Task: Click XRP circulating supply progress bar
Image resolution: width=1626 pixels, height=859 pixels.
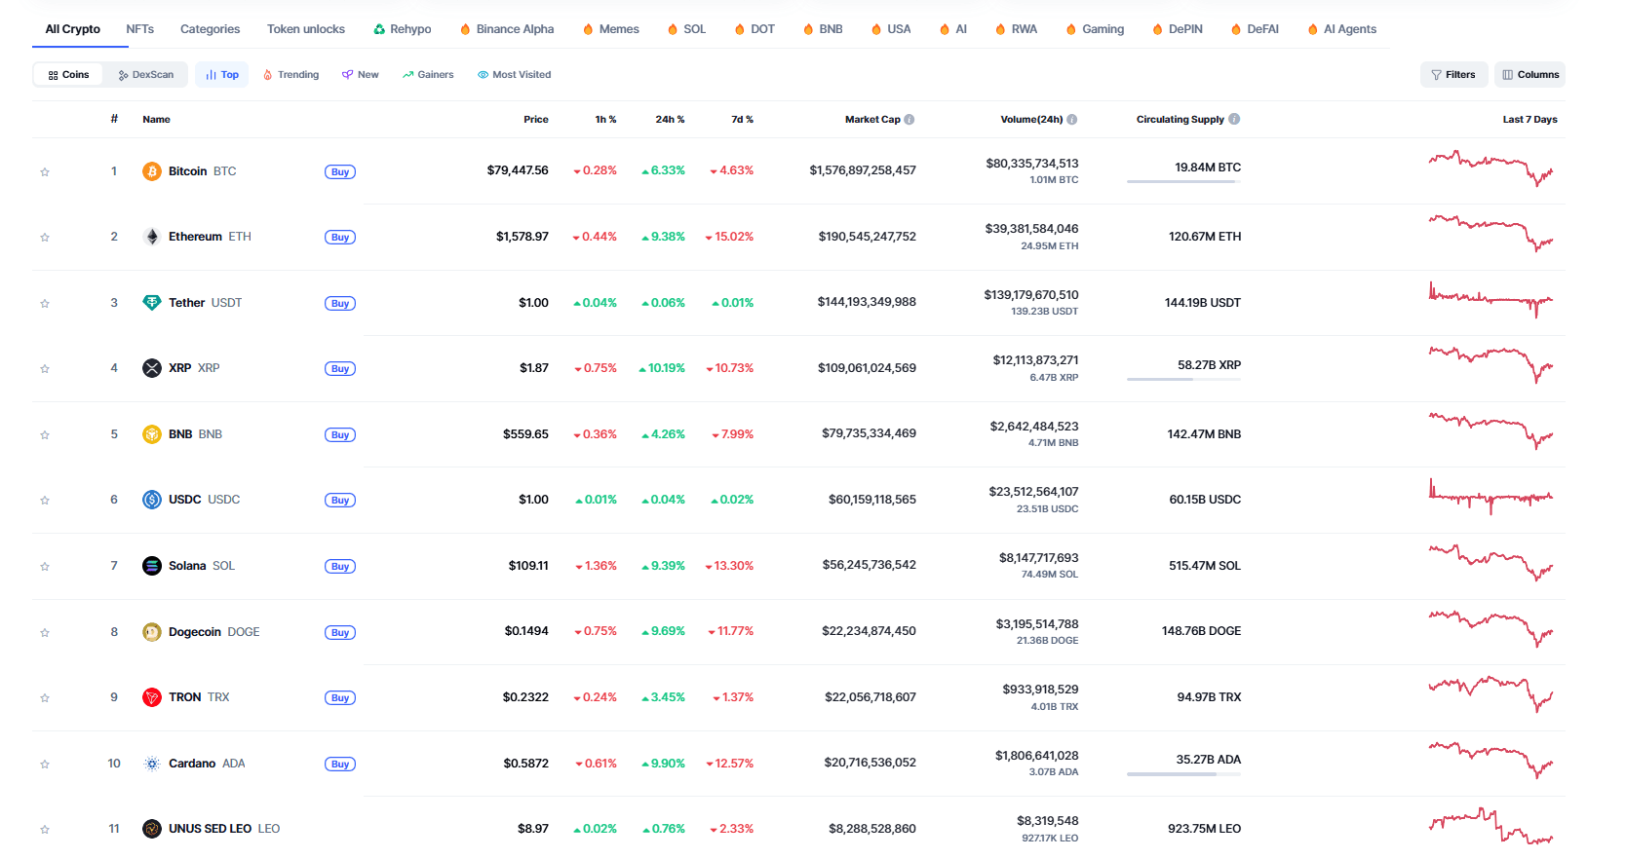Action: click(1183, 379)
